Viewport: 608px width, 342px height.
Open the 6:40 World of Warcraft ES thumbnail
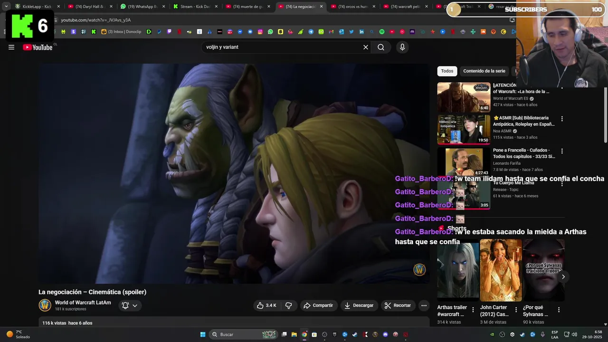[x=464, y=97]
